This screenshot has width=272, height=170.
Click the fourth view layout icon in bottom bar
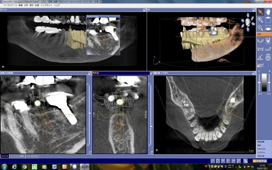click(x=228, y=161)
